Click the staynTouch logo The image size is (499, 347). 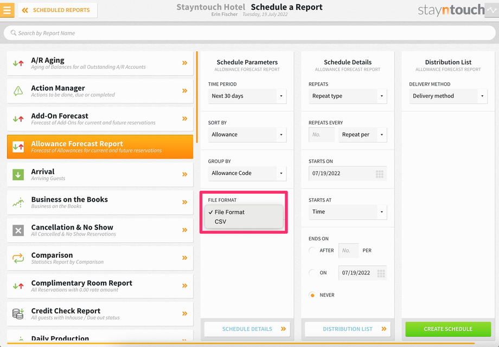coord(451,10)
